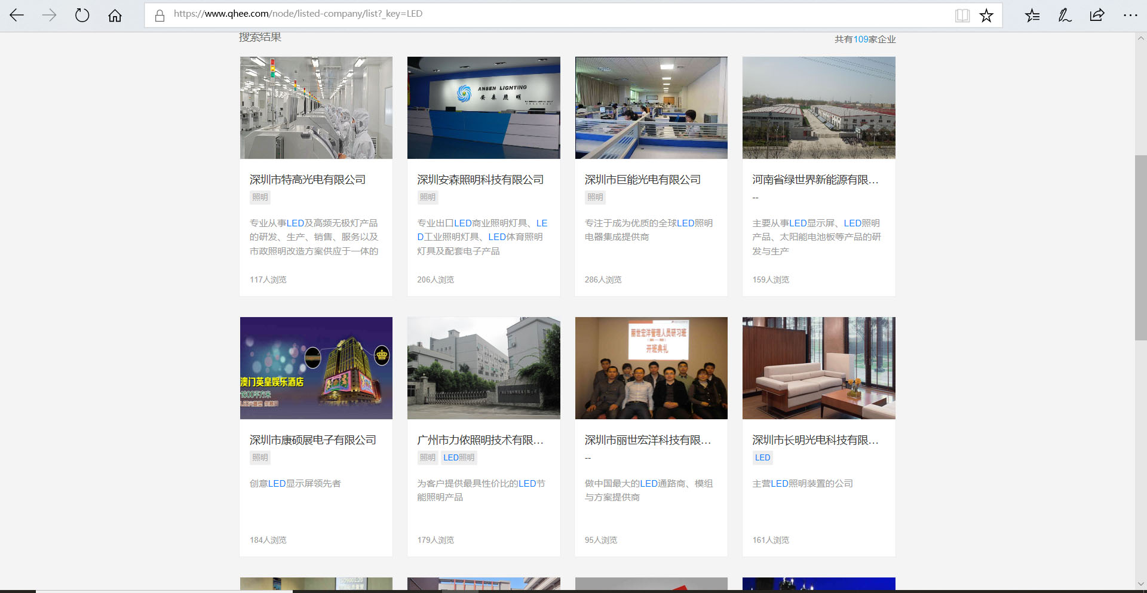Go to the browser Home page
1147x593 pixels.
coord(115,16)
